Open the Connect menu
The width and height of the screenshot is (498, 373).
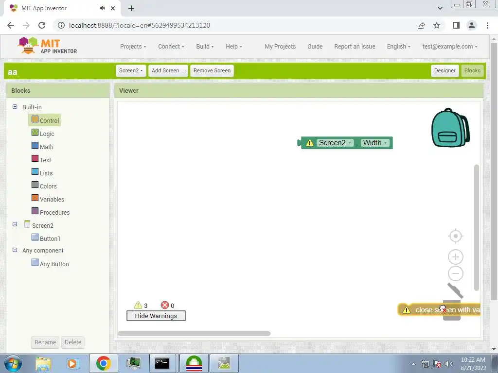[171, 47]
